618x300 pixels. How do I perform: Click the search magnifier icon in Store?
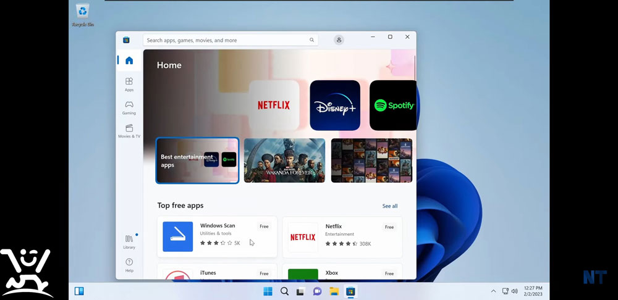tap(311, 40)
